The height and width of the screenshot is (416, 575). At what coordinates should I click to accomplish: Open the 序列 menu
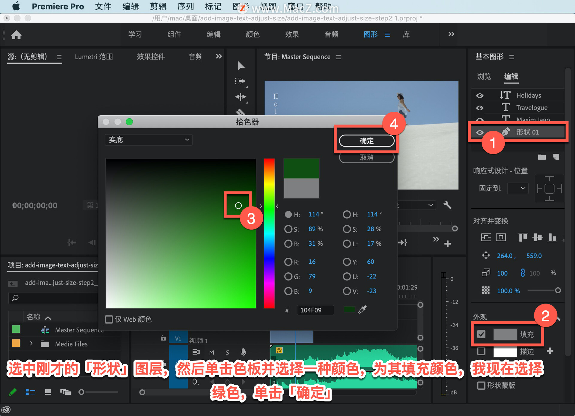coord(186,6)
